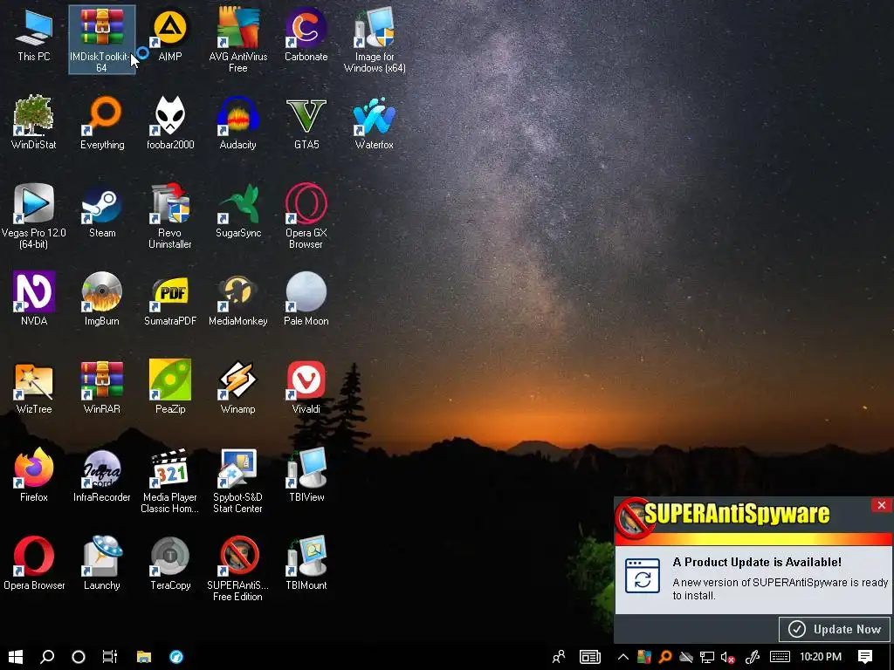The image size is (894, 670).
Task: Open File Explorer from taskbar
Action: point(144,657)
